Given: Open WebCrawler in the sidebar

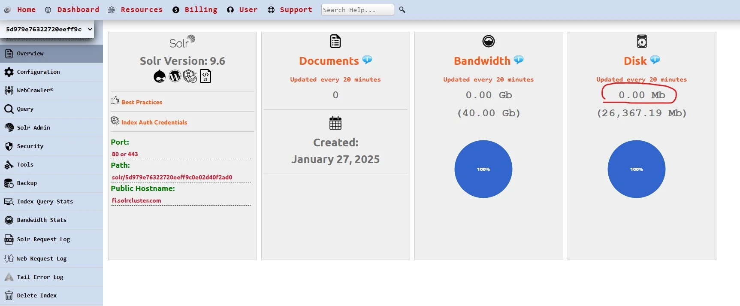Looking at the screenshot, I should click(35, 91).
